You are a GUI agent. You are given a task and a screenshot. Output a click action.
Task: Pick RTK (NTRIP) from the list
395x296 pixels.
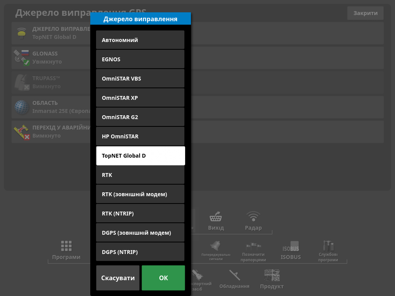coord(140,214)
